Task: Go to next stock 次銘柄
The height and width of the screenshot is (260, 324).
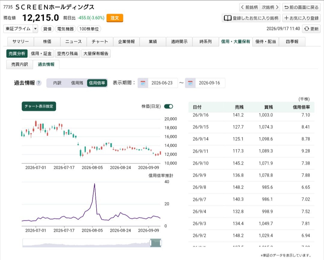Action: 270,7
